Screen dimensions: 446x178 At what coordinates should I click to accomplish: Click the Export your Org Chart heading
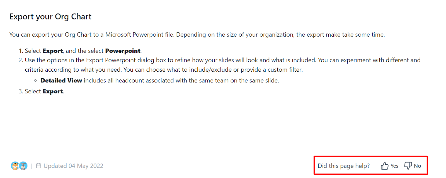50,17
